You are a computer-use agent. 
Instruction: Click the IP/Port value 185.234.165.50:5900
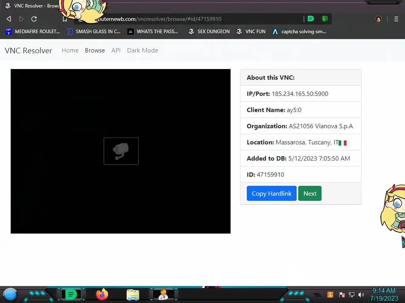300,94
